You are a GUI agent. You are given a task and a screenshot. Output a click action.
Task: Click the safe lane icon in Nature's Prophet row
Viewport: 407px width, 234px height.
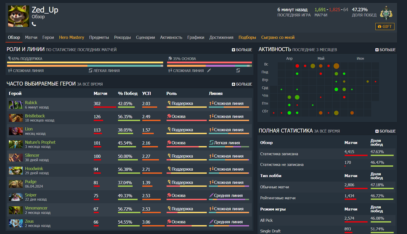pyautogui.click(x=211, y=142)
